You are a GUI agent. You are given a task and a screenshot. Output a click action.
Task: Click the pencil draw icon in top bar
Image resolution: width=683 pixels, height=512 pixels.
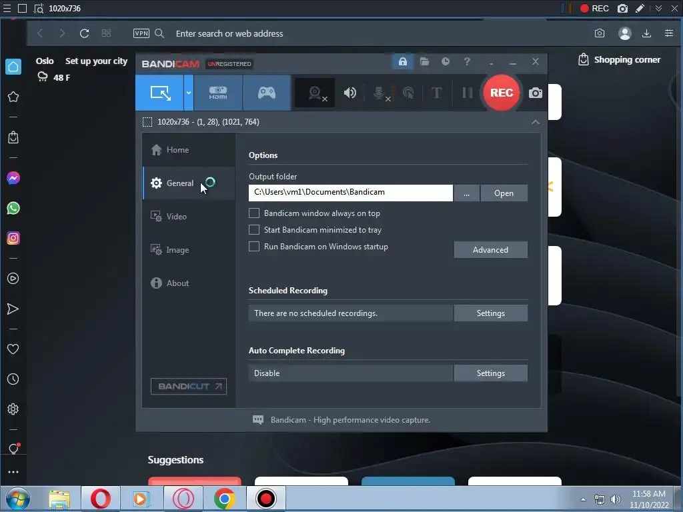click(x=640, y=8)
